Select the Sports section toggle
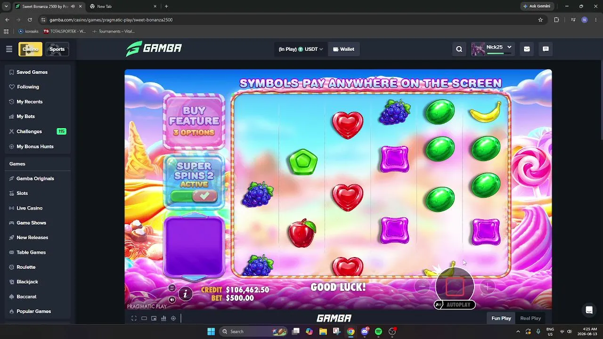This screenshot has height=339, width=603. (57, 49)
